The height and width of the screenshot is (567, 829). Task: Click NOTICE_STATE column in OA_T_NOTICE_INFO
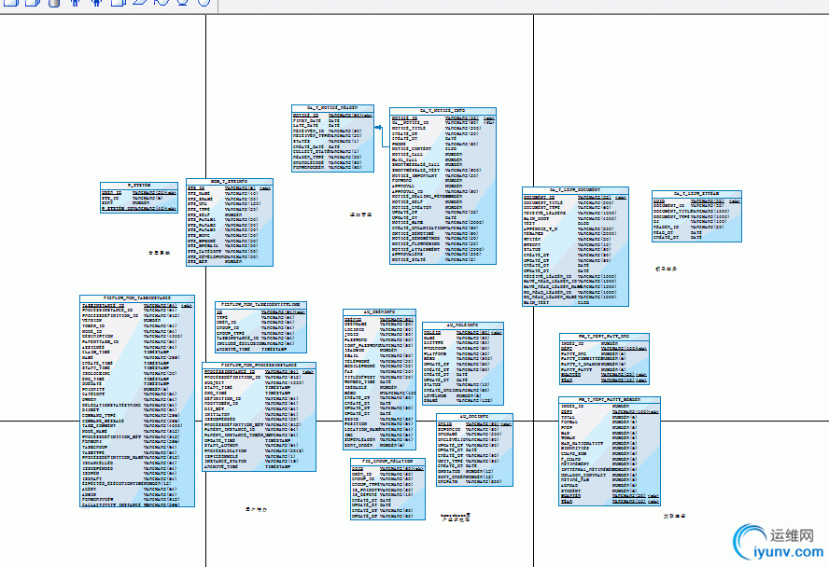tap(409, 260)
